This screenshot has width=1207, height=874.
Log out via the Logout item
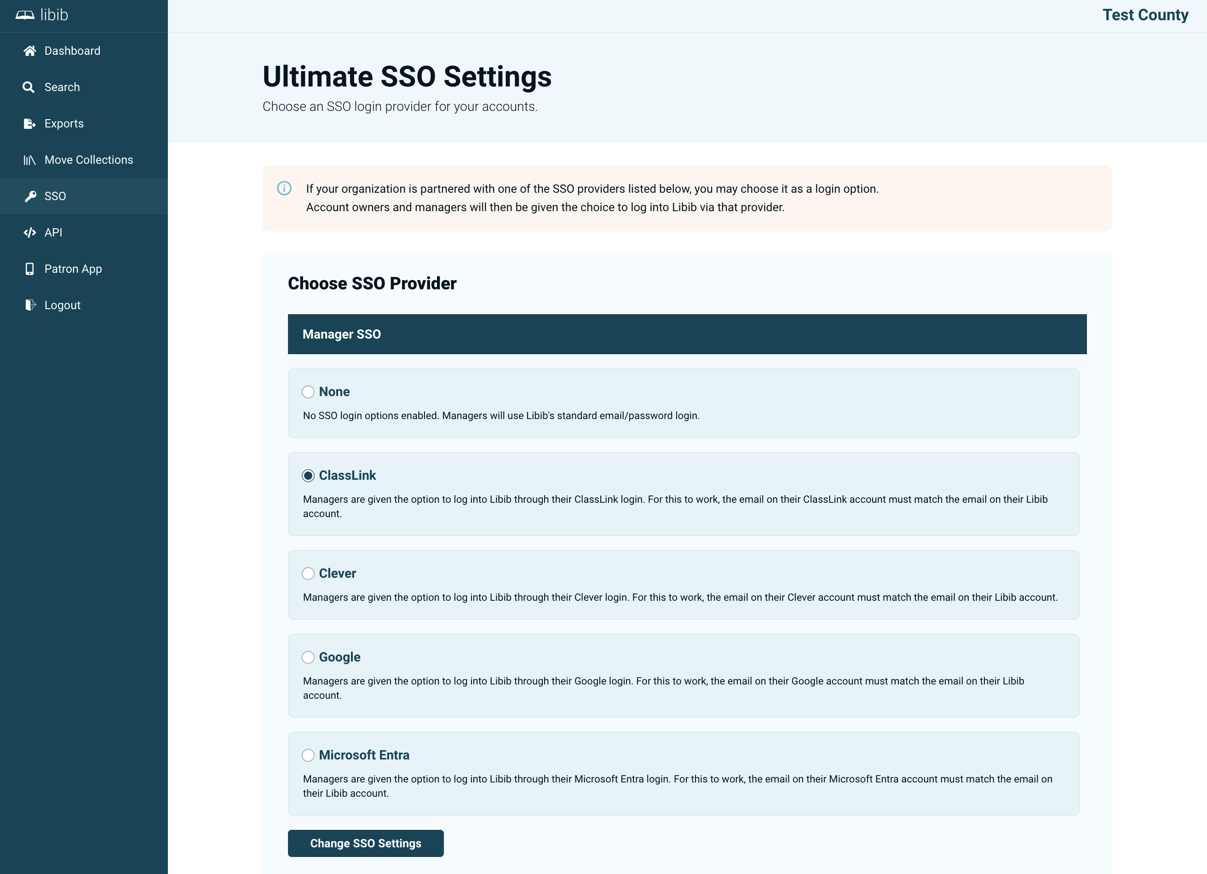tap(84, 305)
